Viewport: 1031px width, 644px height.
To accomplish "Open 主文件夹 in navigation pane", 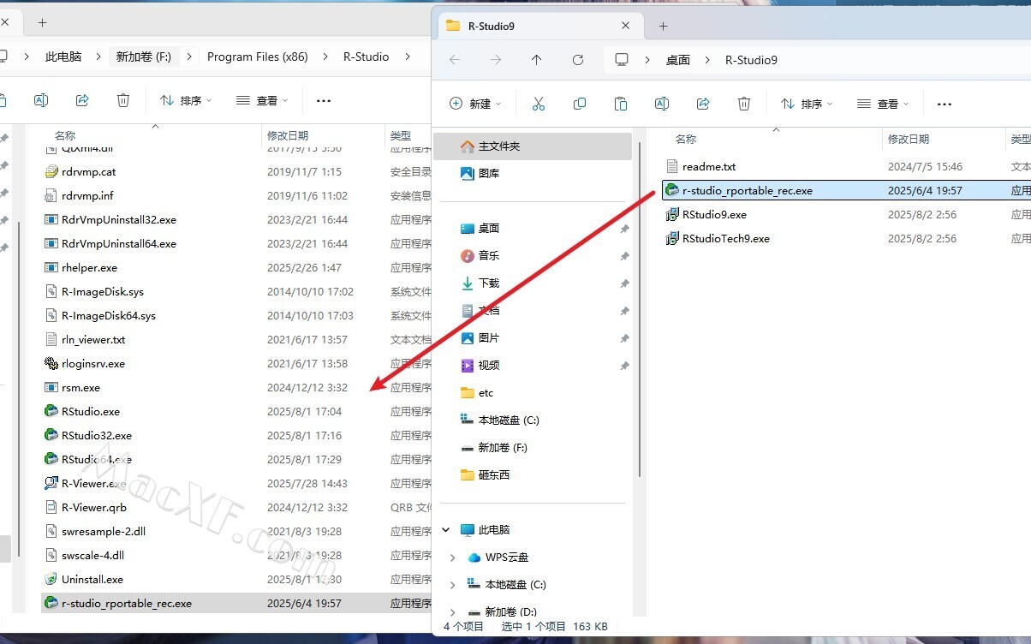I will click(x=533, y=146).
